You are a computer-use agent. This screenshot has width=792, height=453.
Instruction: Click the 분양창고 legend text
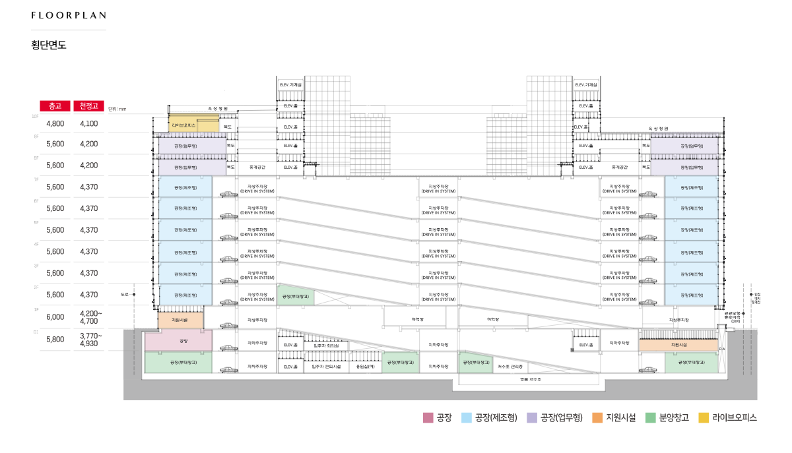pos(674,417)
